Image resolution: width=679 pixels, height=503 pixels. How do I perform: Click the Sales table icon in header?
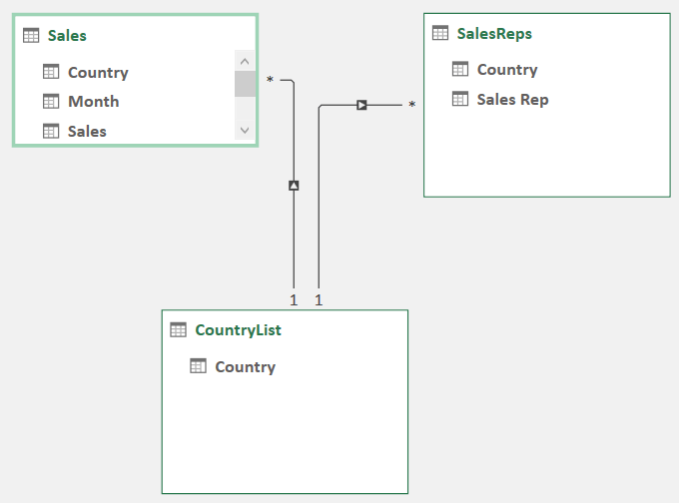tap(32, 36)
